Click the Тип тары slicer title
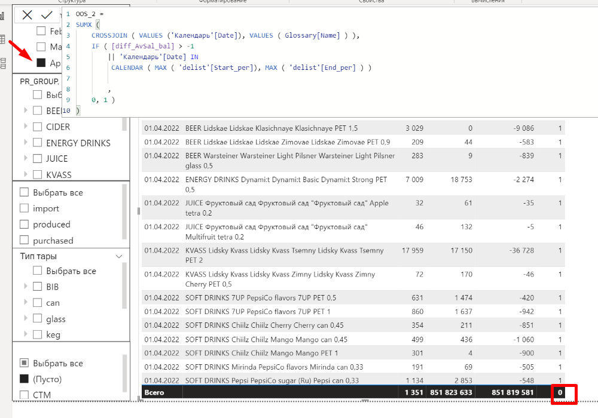 coord(38,256)
